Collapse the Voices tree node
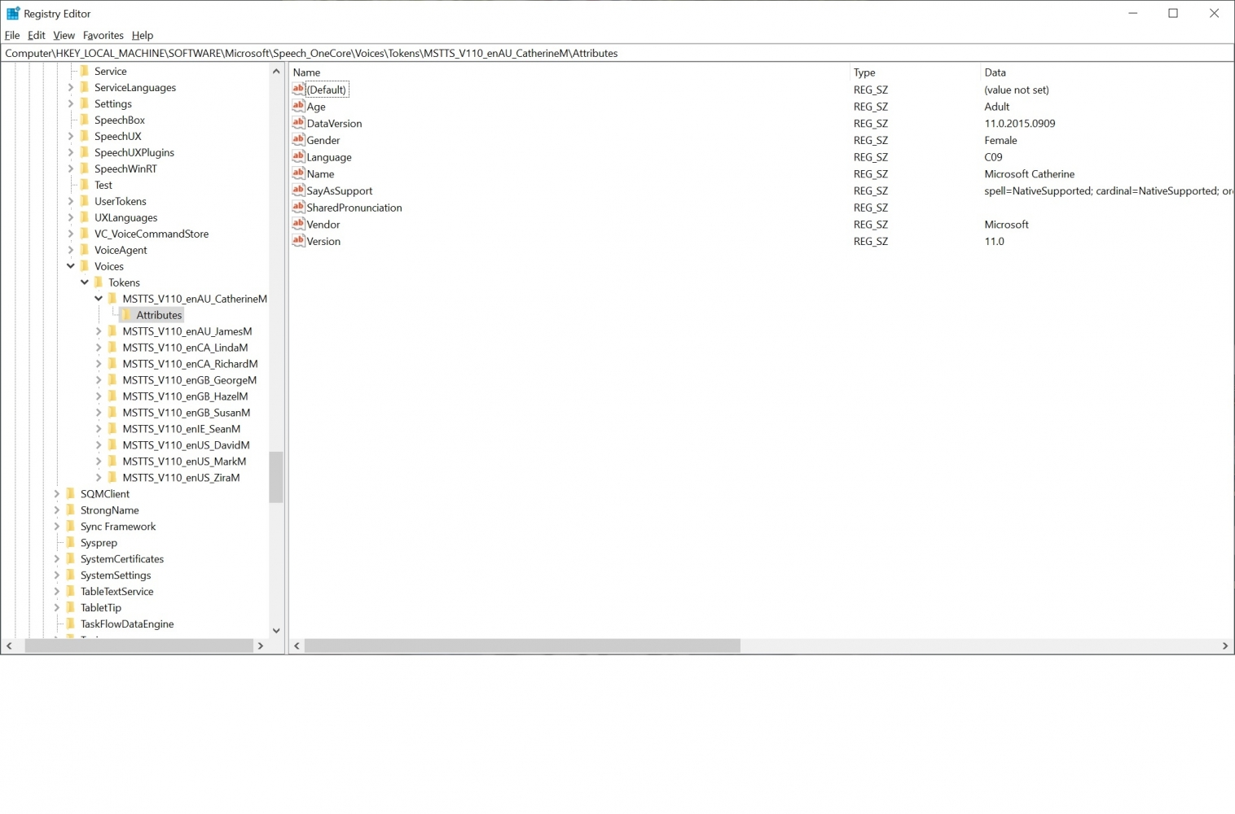Image resolution: width=1235 pixels, height=814 pixels. (71, 266)
